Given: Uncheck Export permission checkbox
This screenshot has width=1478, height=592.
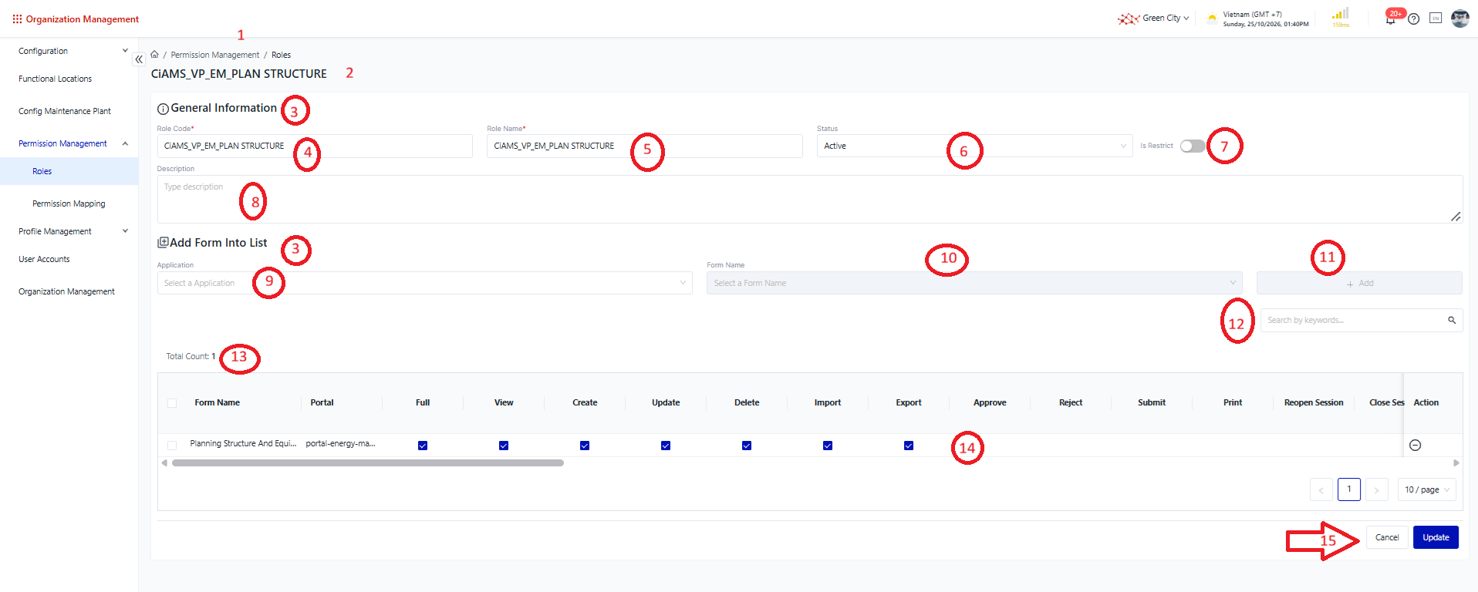Looking at the screenshot, I should [909, 446].
